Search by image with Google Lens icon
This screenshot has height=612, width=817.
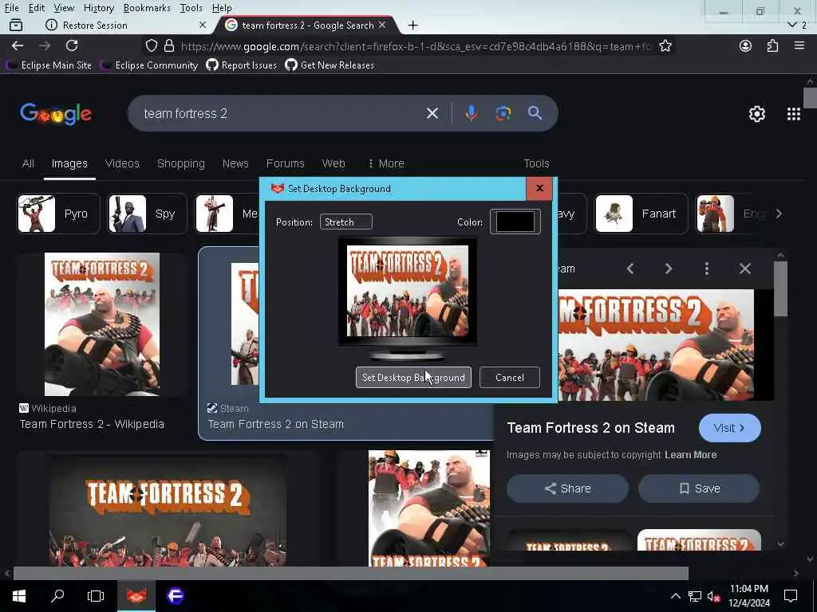503,113
